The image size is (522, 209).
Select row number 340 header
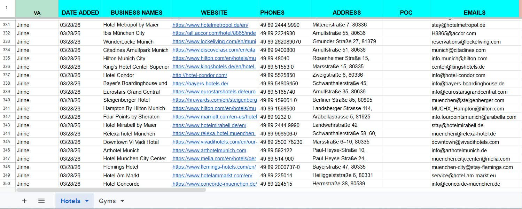click(x=8, y=100)
